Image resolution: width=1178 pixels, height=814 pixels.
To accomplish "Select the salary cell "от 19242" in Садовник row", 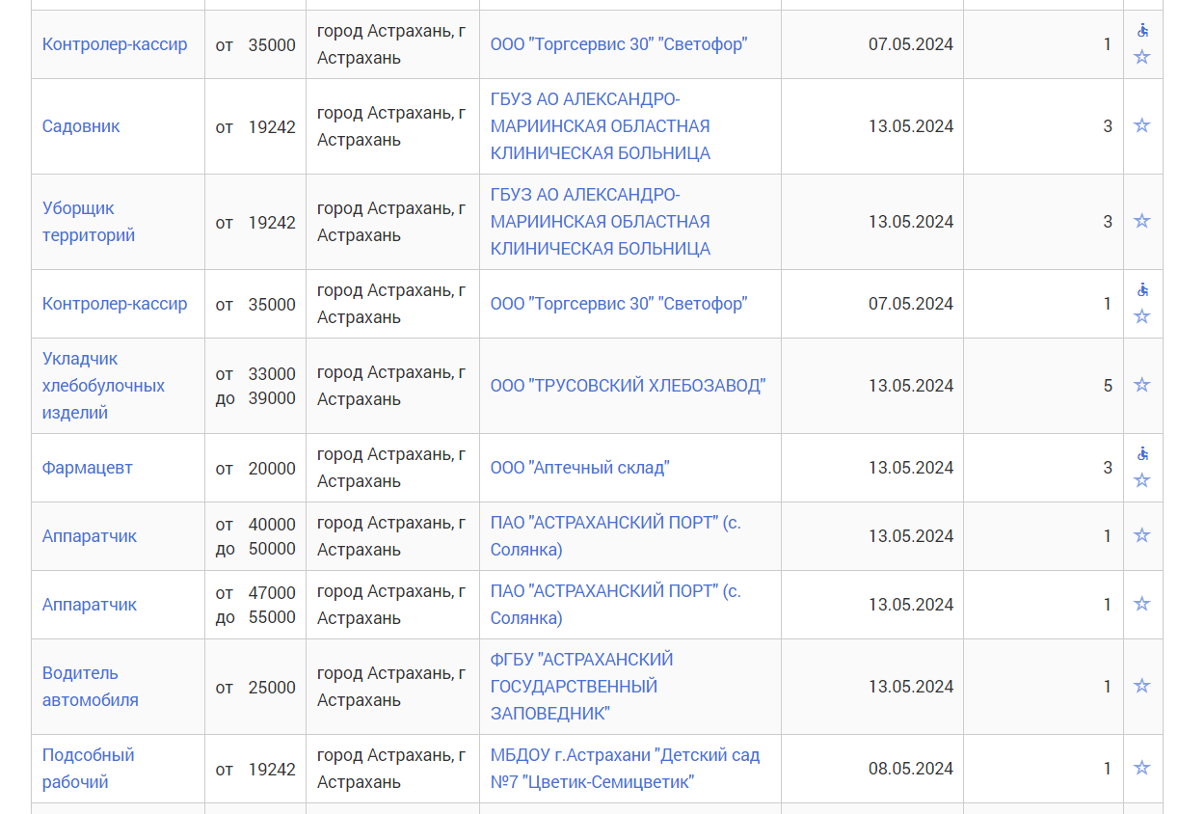I will tap(255, 126).
